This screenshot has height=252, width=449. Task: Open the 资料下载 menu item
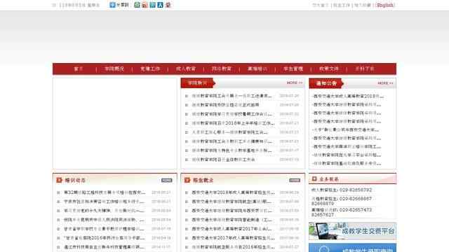[x=365, y=69]
